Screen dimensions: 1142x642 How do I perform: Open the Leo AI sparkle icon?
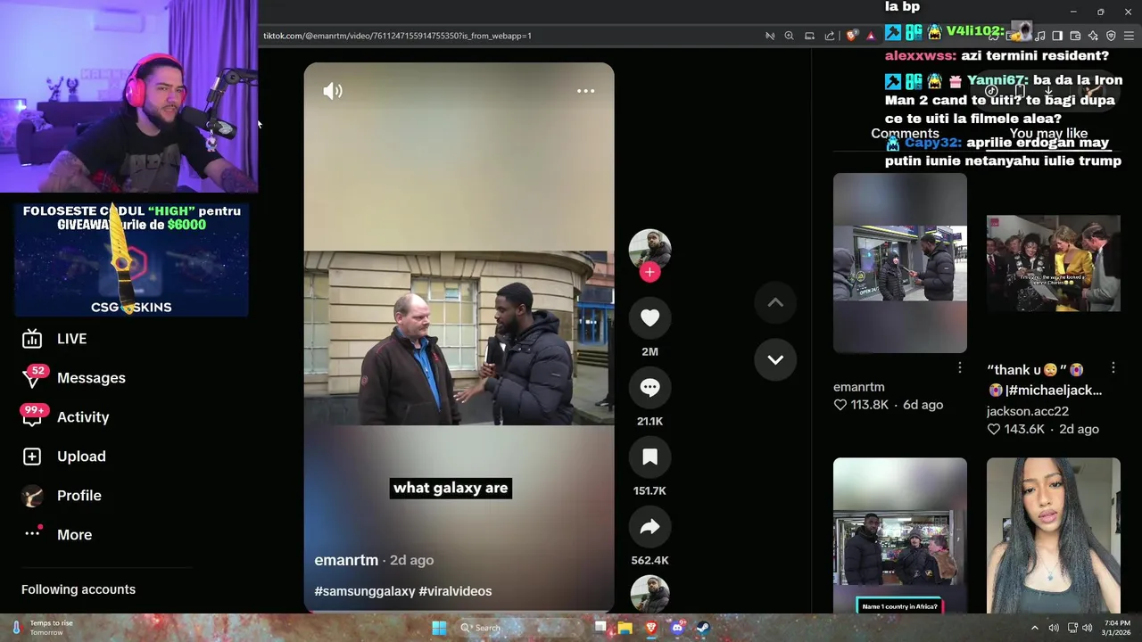click(x=1093, y=36)
